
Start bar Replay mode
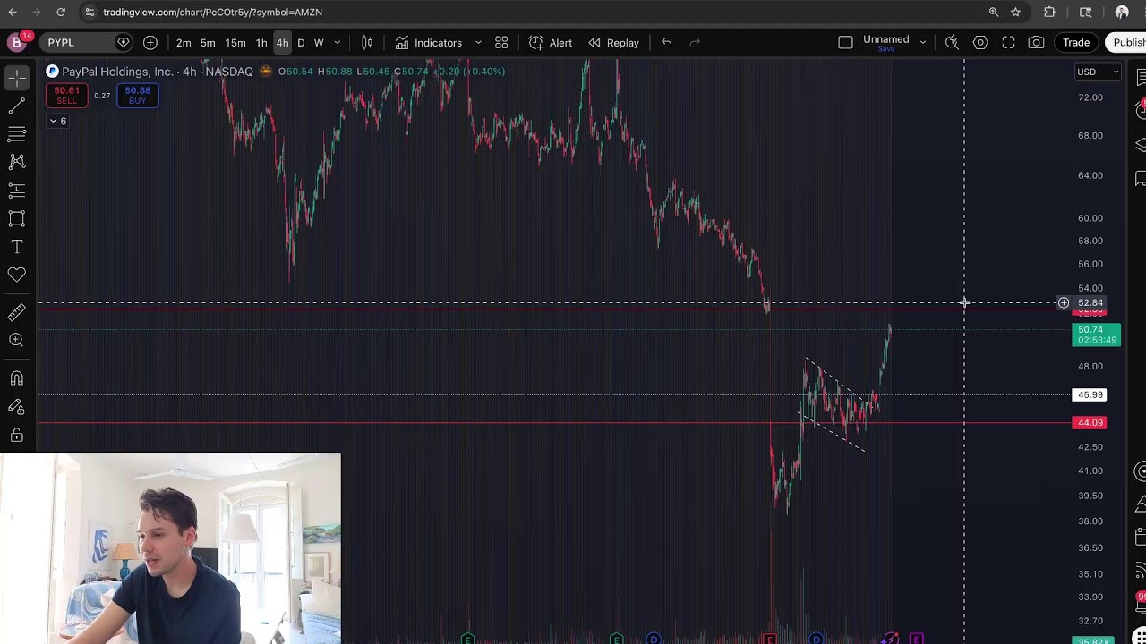pyautogui.click(x=613, y=42)
